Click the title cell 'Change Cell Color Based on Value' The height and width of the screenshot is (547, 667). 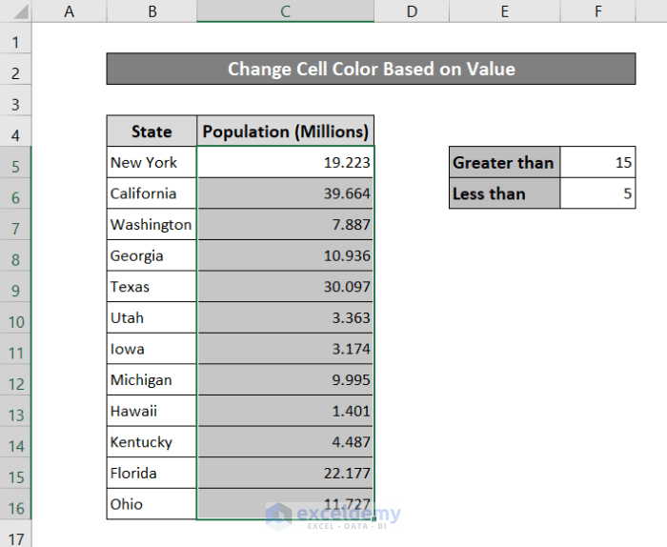[371, 69]
